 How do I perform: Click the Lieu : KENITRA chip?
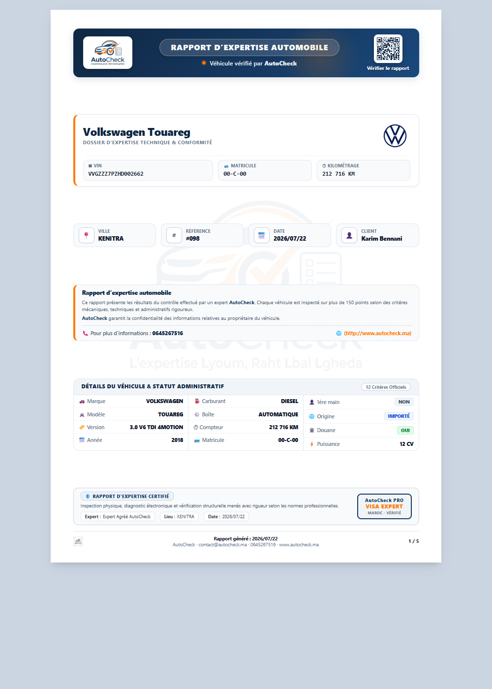(179, 517)
